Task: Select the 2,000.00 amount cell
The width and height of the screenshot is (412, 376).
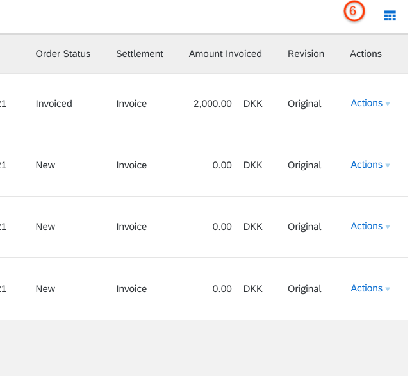Action: (x=212, y=104)
